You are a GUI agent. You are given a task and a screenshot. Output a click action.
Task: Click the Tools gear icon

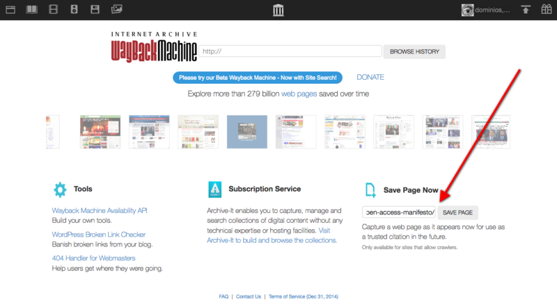(x=60, y=189)
